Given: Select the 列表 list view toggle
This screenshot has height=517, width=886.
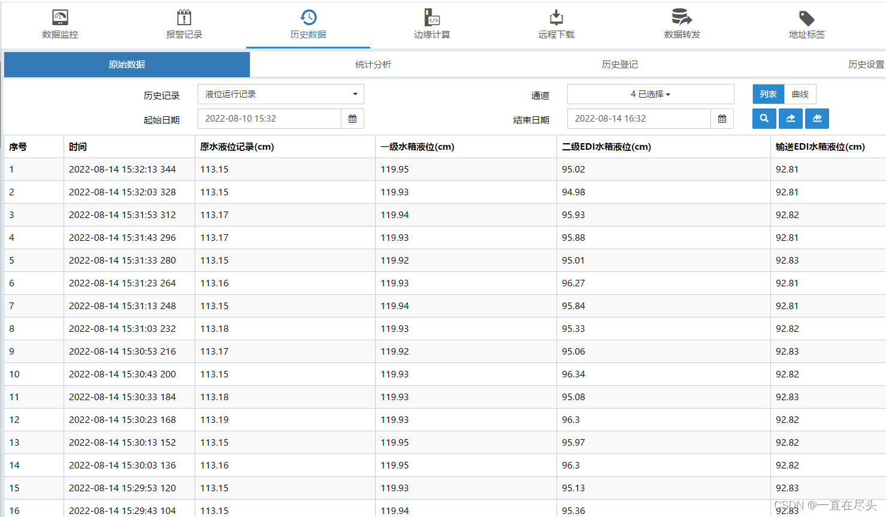Looking at the screenshot, I should click(x=768, y=94).
